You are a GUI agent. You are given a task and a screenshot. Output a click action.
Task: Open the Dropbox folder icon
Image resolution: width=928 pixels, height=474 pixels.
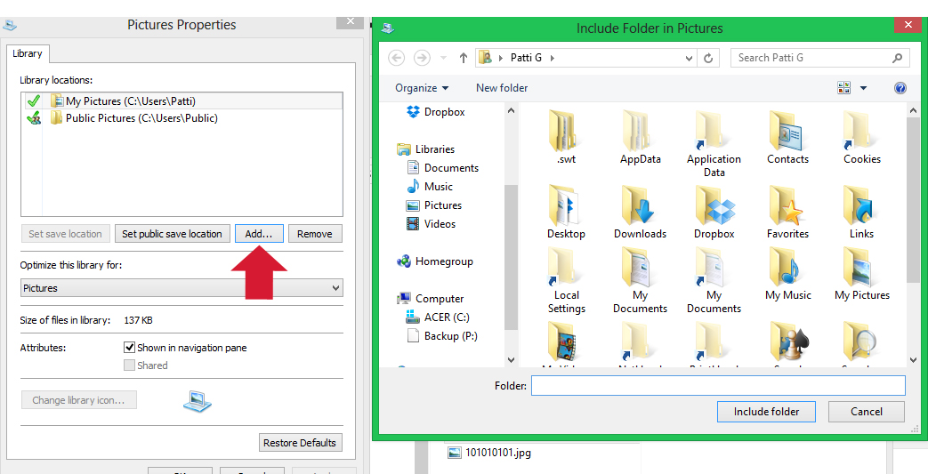click(714, 206)
